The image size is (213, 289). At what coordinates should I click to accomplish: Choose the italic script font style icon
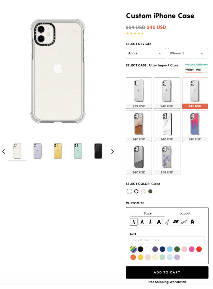[167, 222]
